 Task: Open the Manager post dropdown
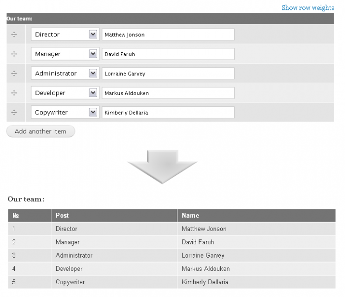click(x=65, y=54)
